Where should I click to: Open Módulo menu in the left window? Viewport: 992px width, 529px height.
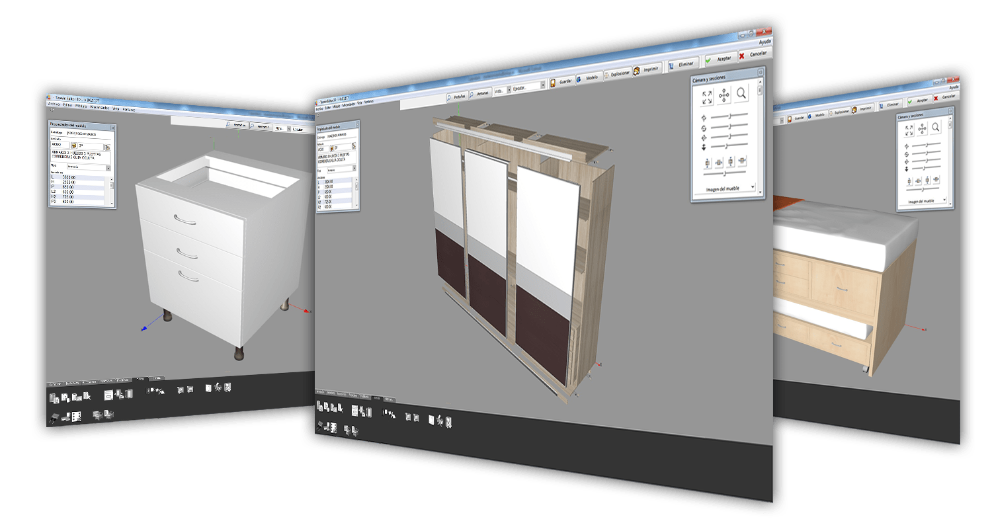(81, 106)
